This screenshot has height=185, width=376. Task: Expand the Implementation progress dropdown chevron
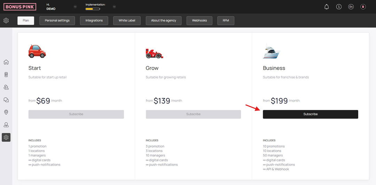click(115, 7)
